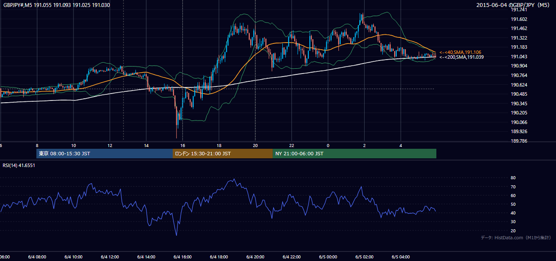The image size is (556, 261).
Task: Click the RSI 50 level label
Action: pos(513,204)
